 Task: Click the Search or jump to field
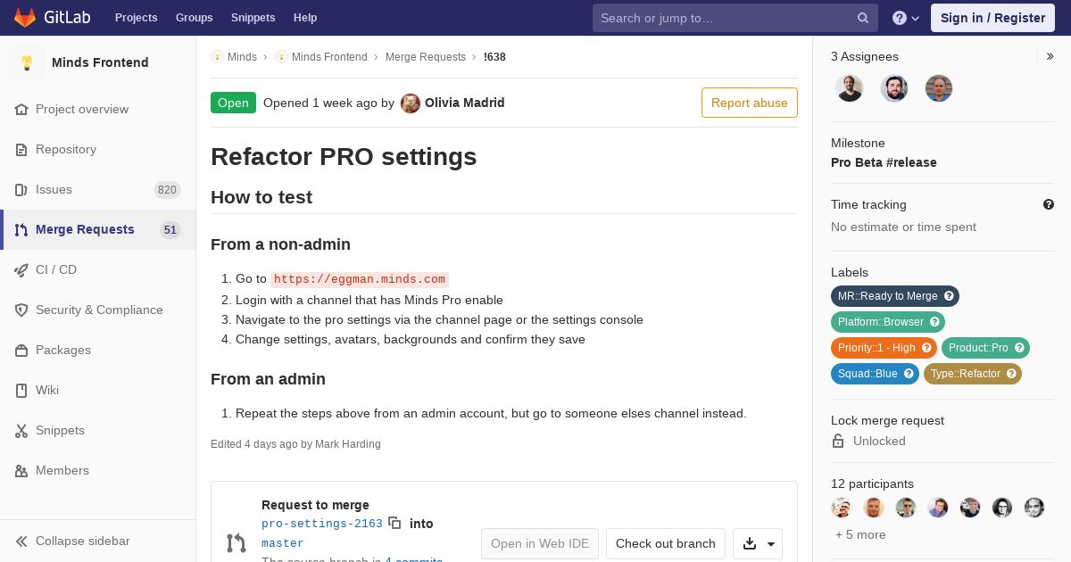tap(723, 18)
